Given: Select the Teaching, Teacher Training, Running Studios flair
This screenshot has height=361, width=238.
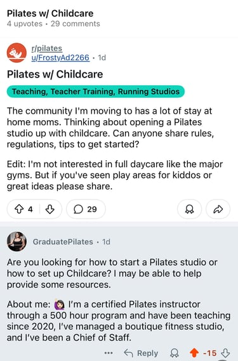Looking at the screenshot, I should pos(96,92).
